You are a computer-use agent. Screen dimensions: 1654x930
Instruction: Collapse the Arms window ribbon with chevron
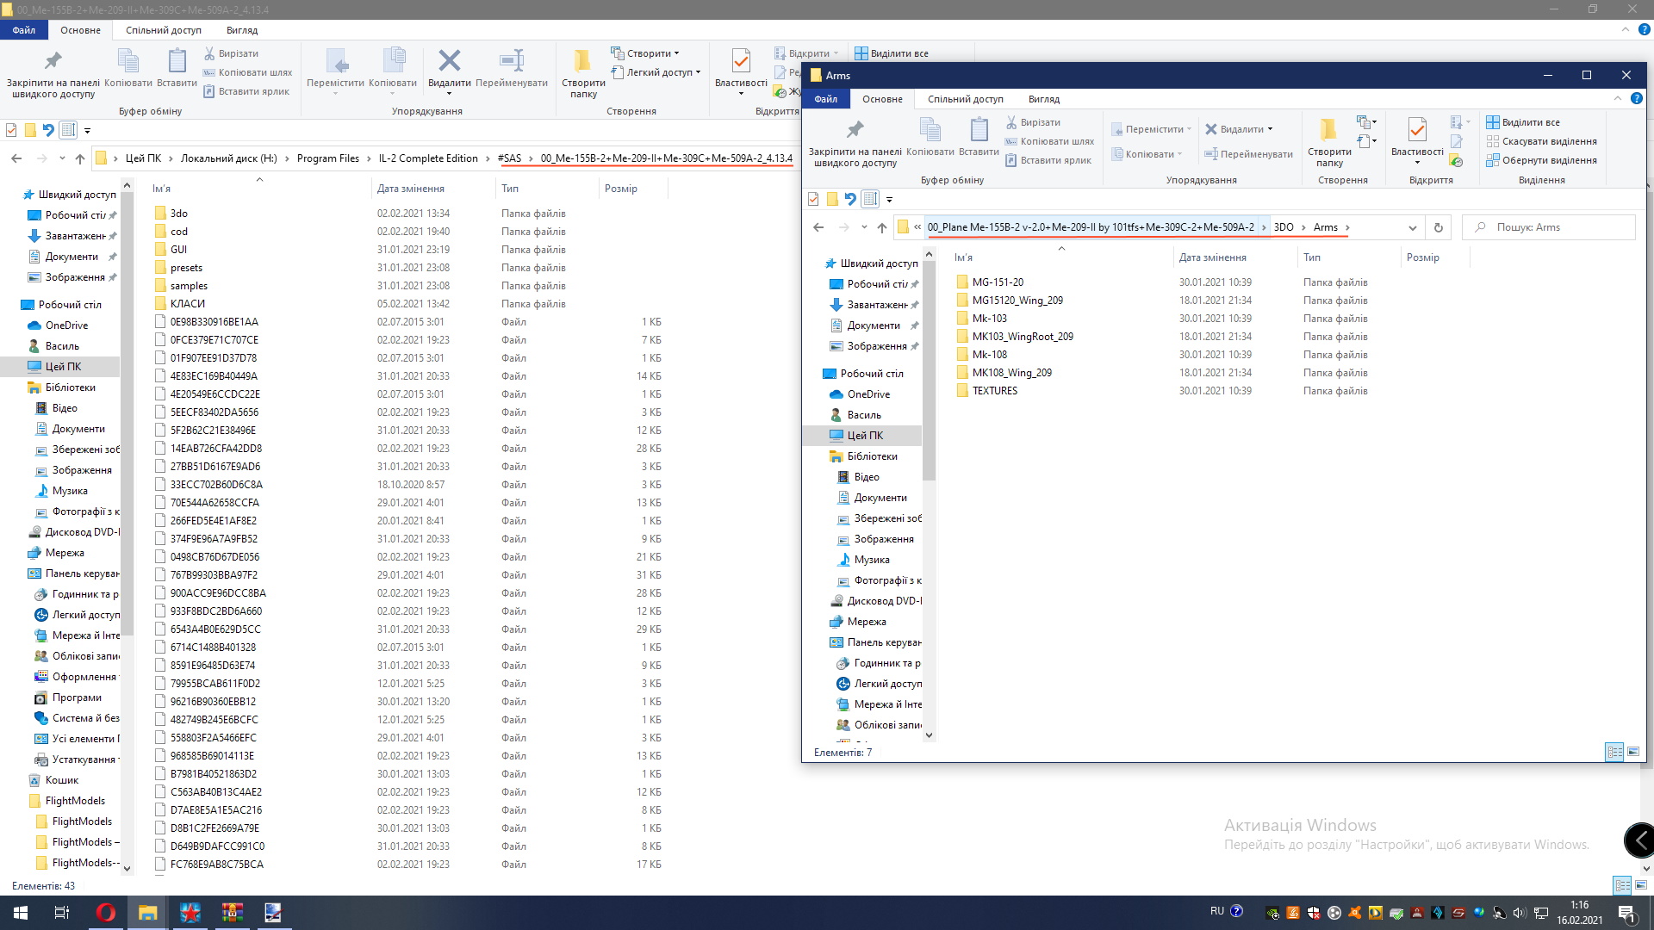point(1617,99)
